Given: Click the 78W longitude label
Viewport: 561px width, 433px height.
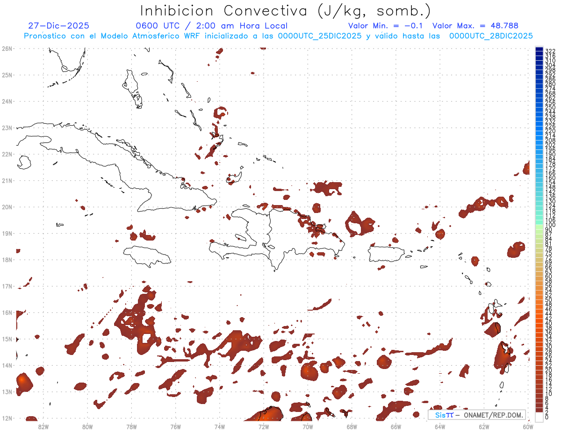Looking at the screenshot, I should pyautogui.click(x=131, y=427).
